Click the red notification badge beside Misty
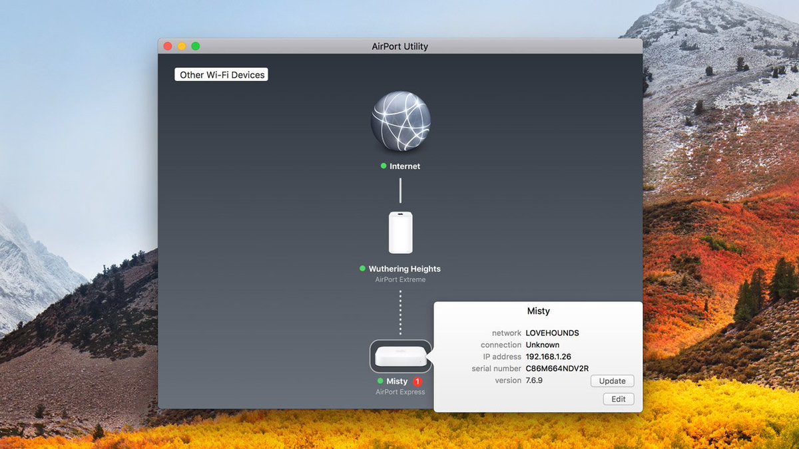 [x=417, y=382]
